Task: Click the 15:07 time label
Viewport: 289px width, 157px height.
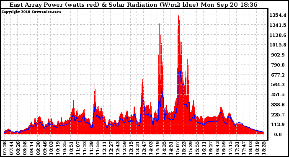Action: tap(177, 148)
